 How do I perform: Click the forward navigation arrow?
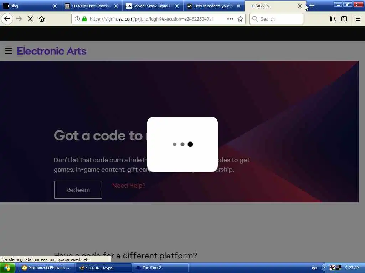[19, 19]
